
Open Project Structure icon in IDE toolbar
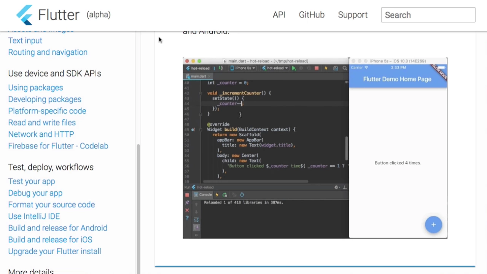point(336,68)
